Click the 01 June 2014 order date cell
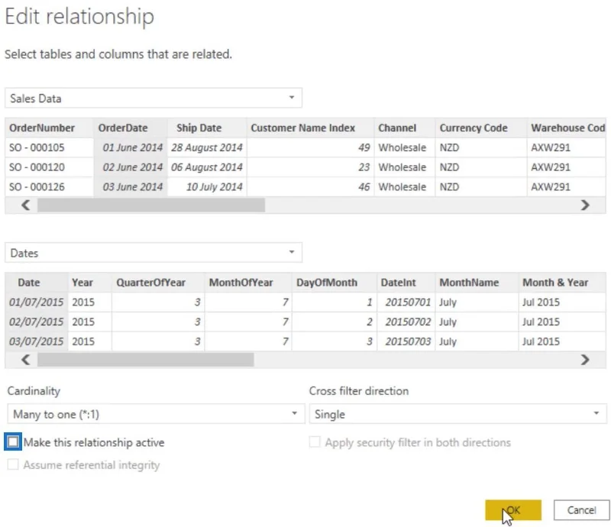This screenshot has height=527, width=611. [x=130, y=147]
